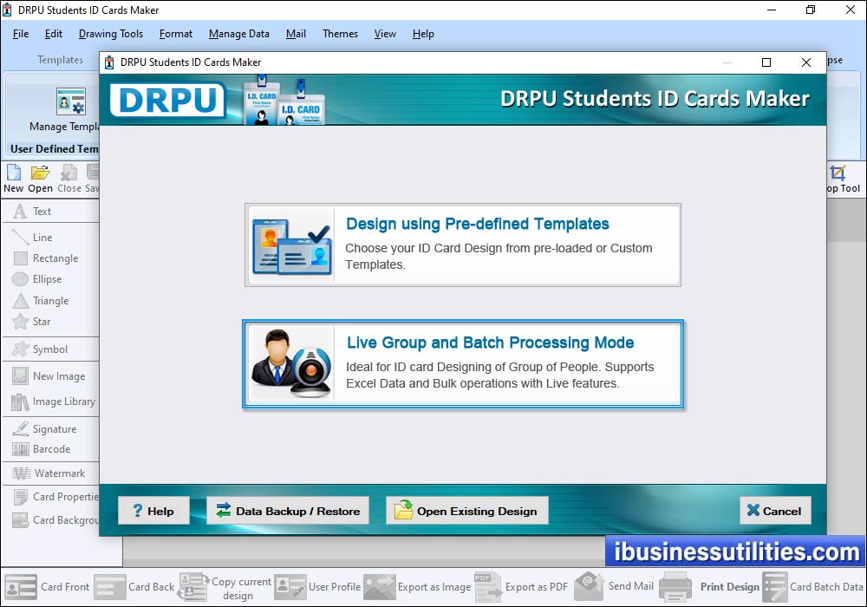Select the Star shape tool
867x607 pixels.
click(x=37, y=321)
